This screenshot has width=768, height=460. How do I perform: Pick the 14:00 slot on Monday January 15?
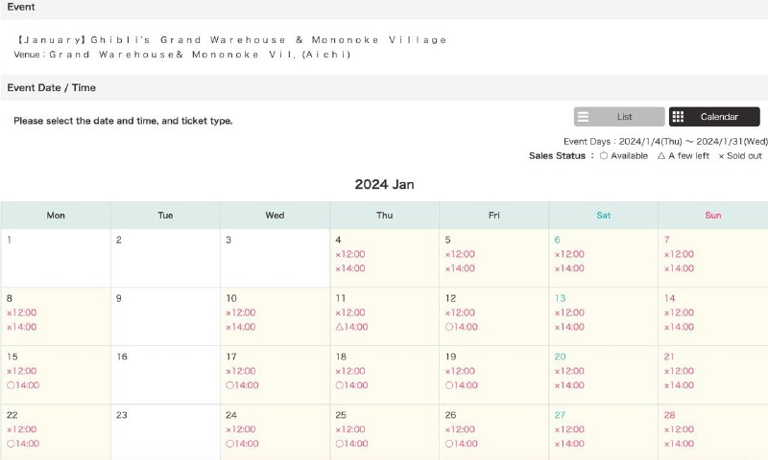point(23,385)
